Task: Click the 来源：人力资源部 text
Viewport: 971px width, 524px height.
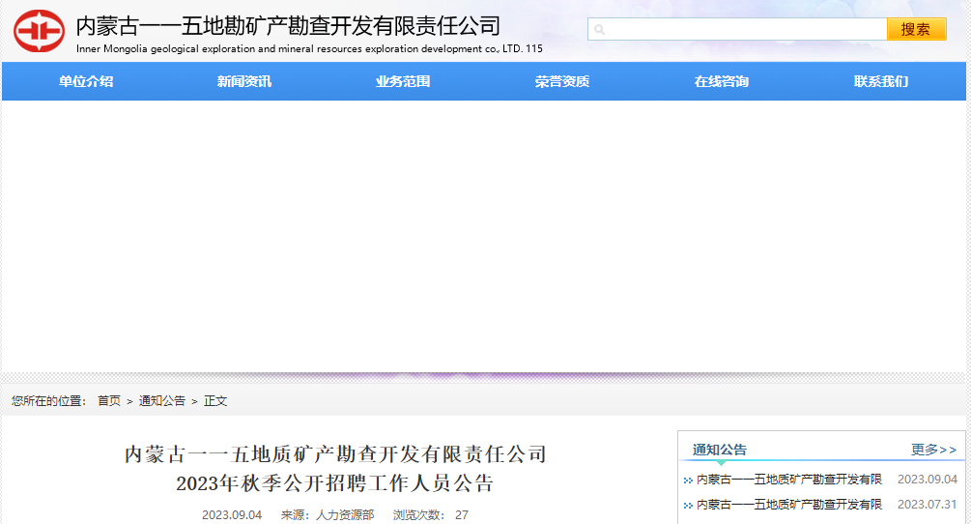Action: [328, 515]
